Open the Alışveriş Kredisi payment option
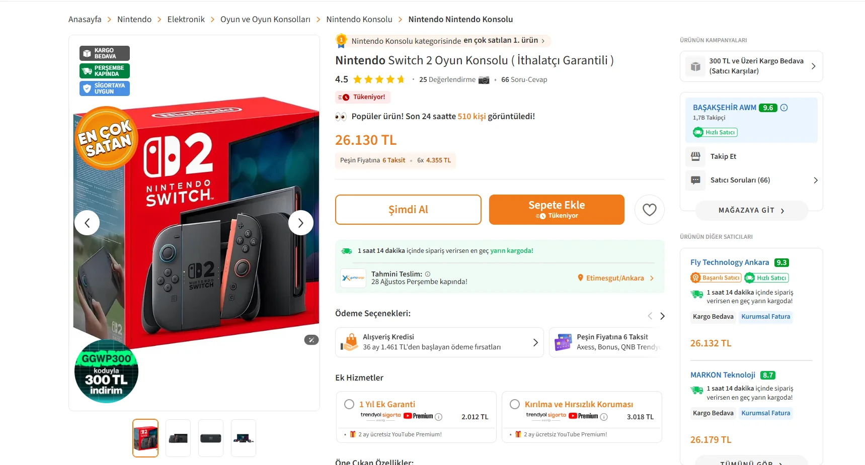 439,342
